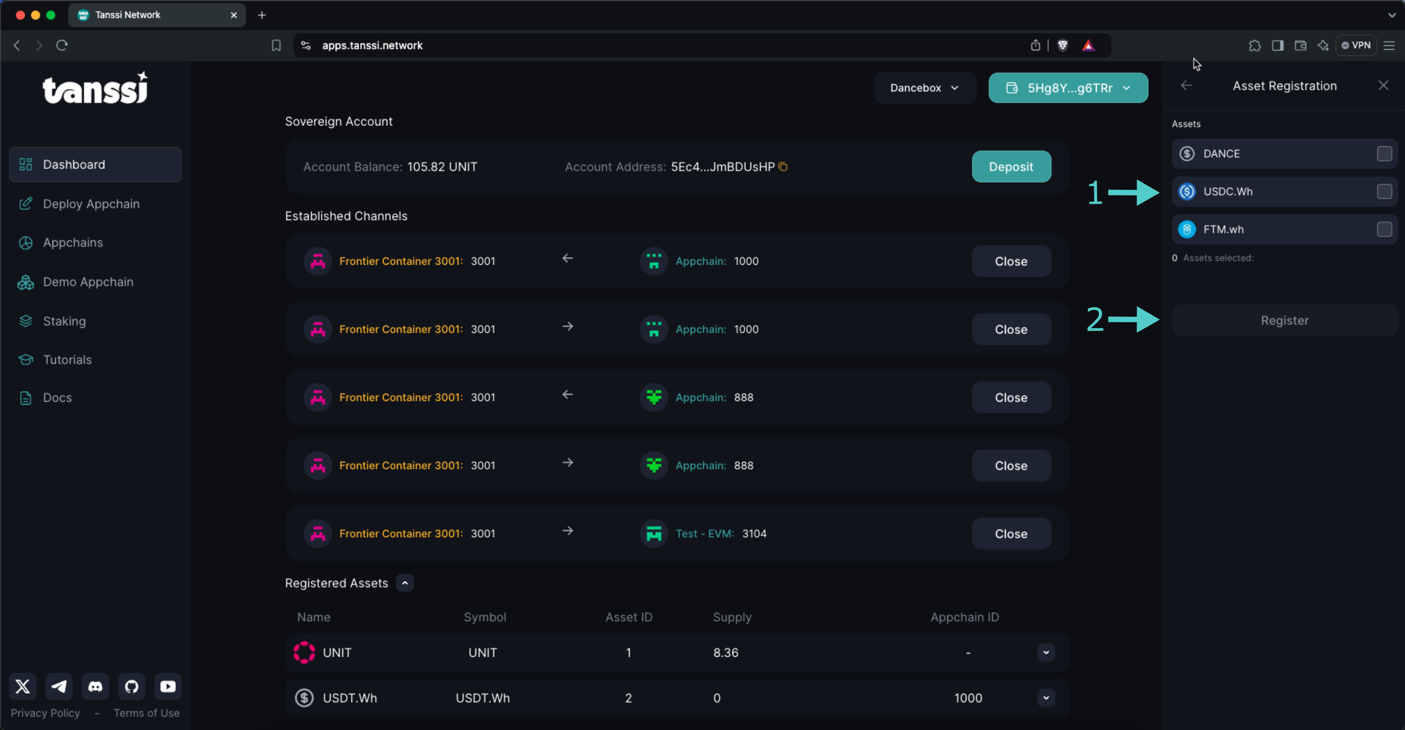1405x730 pixels.
Task: Collapse the Registered Assets section
Action: pyautogui.click(x=405, y=583)
